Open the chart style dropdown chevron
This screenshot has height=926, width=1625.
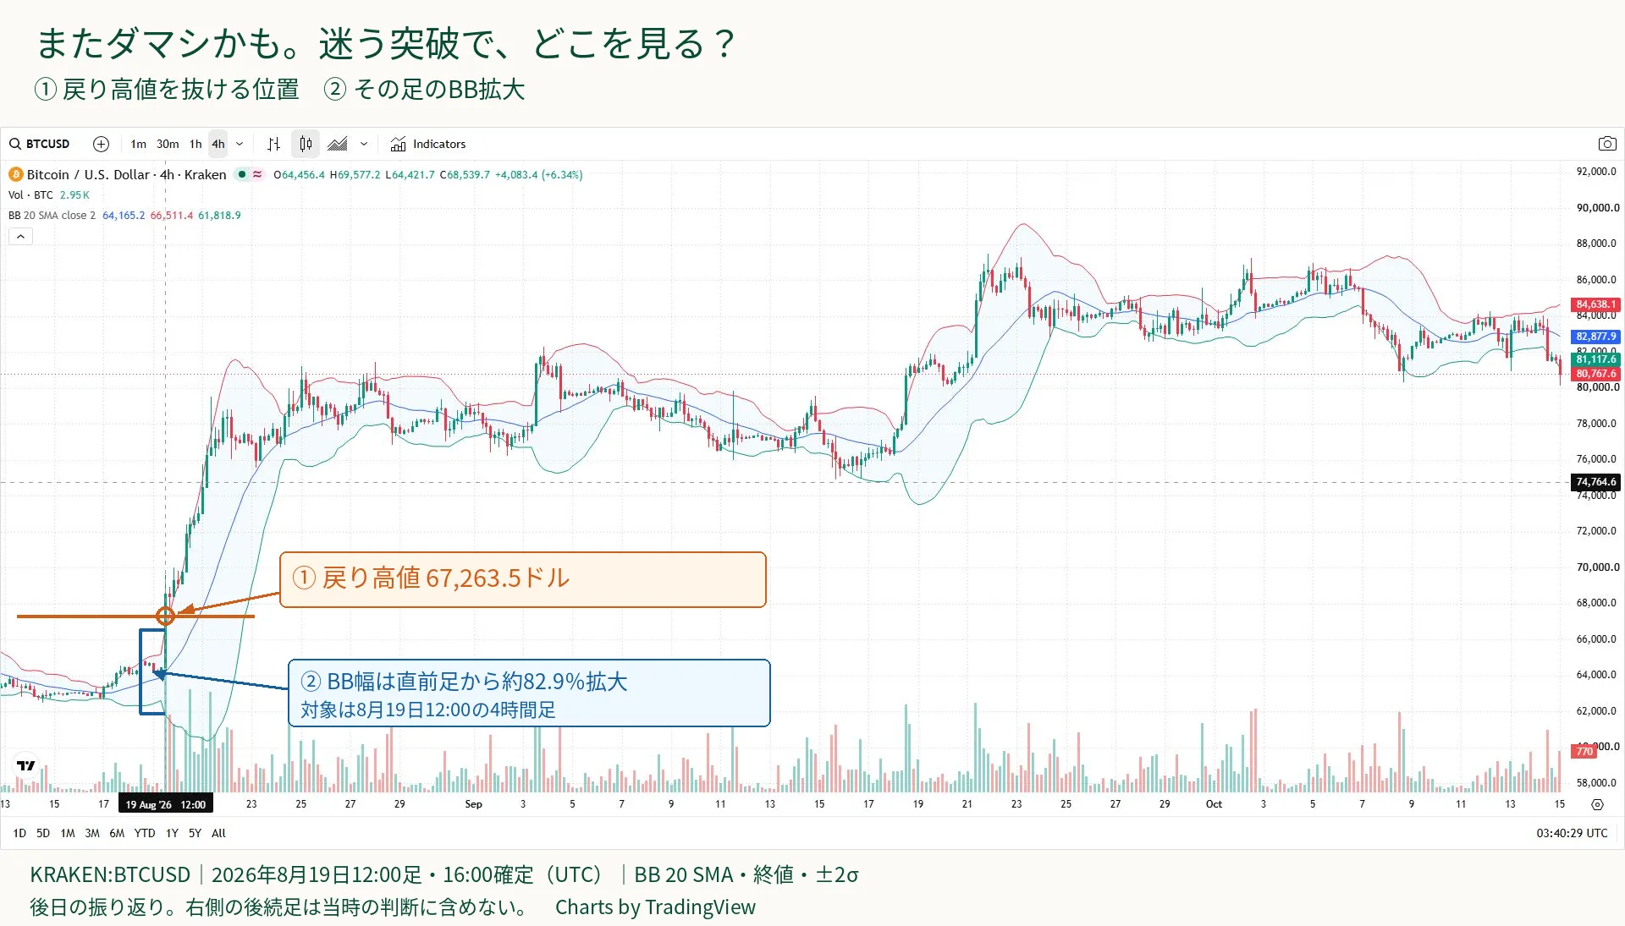click(364, 144)
